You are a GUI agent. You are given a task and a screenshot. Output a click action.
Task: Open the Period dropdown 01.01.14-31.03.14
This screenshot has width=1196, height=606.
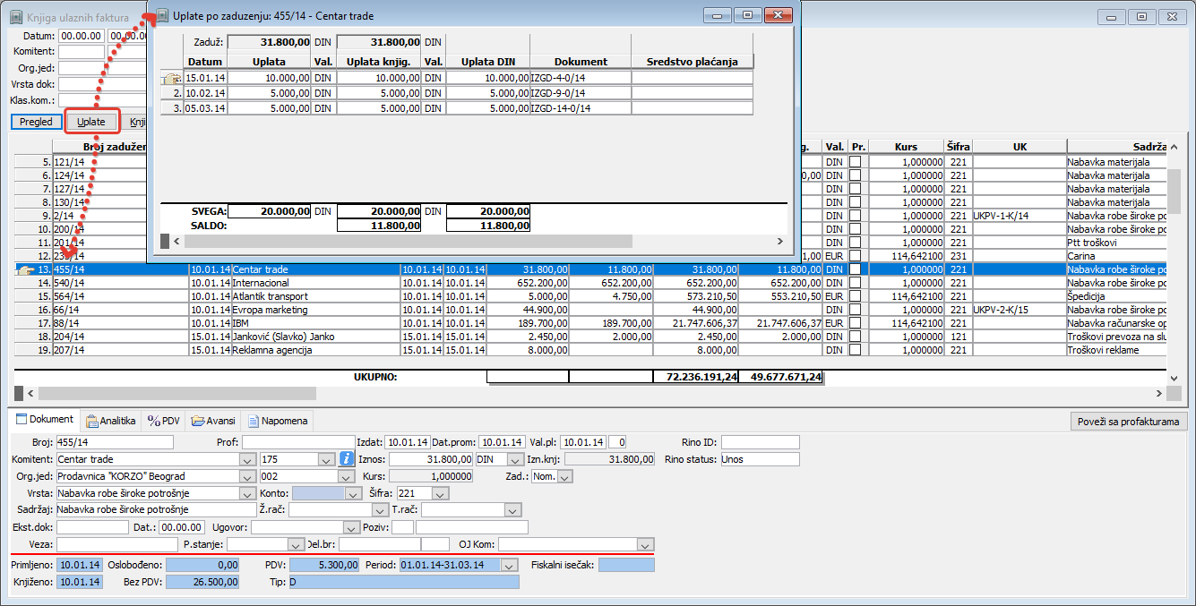tap(510, 565)
